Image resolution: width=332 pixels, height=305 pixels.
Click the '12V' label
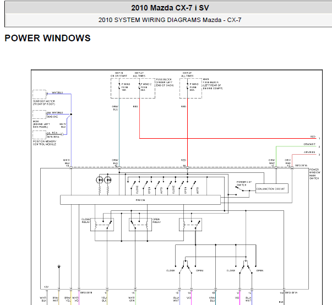(46, 287)
